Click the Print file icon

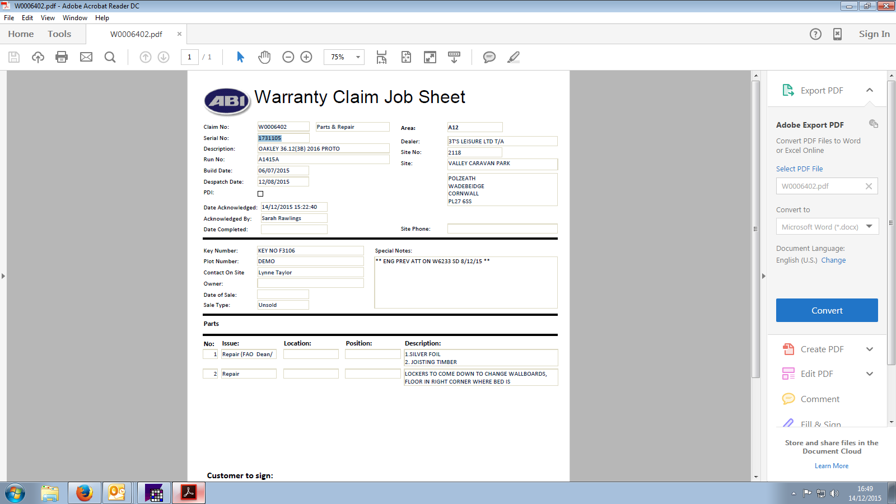(x=62, y=57)
